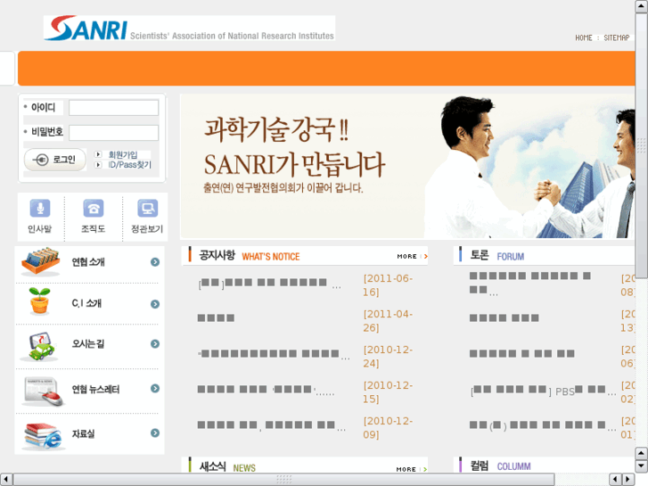Click the SANRI logo
This screenshot has height=486, width=648.
point(189,29)
